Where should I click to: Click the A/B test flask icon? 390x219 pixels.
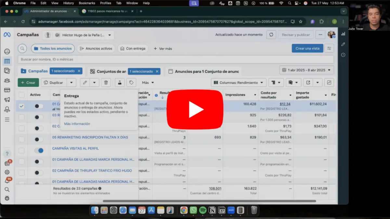point(120,83)
